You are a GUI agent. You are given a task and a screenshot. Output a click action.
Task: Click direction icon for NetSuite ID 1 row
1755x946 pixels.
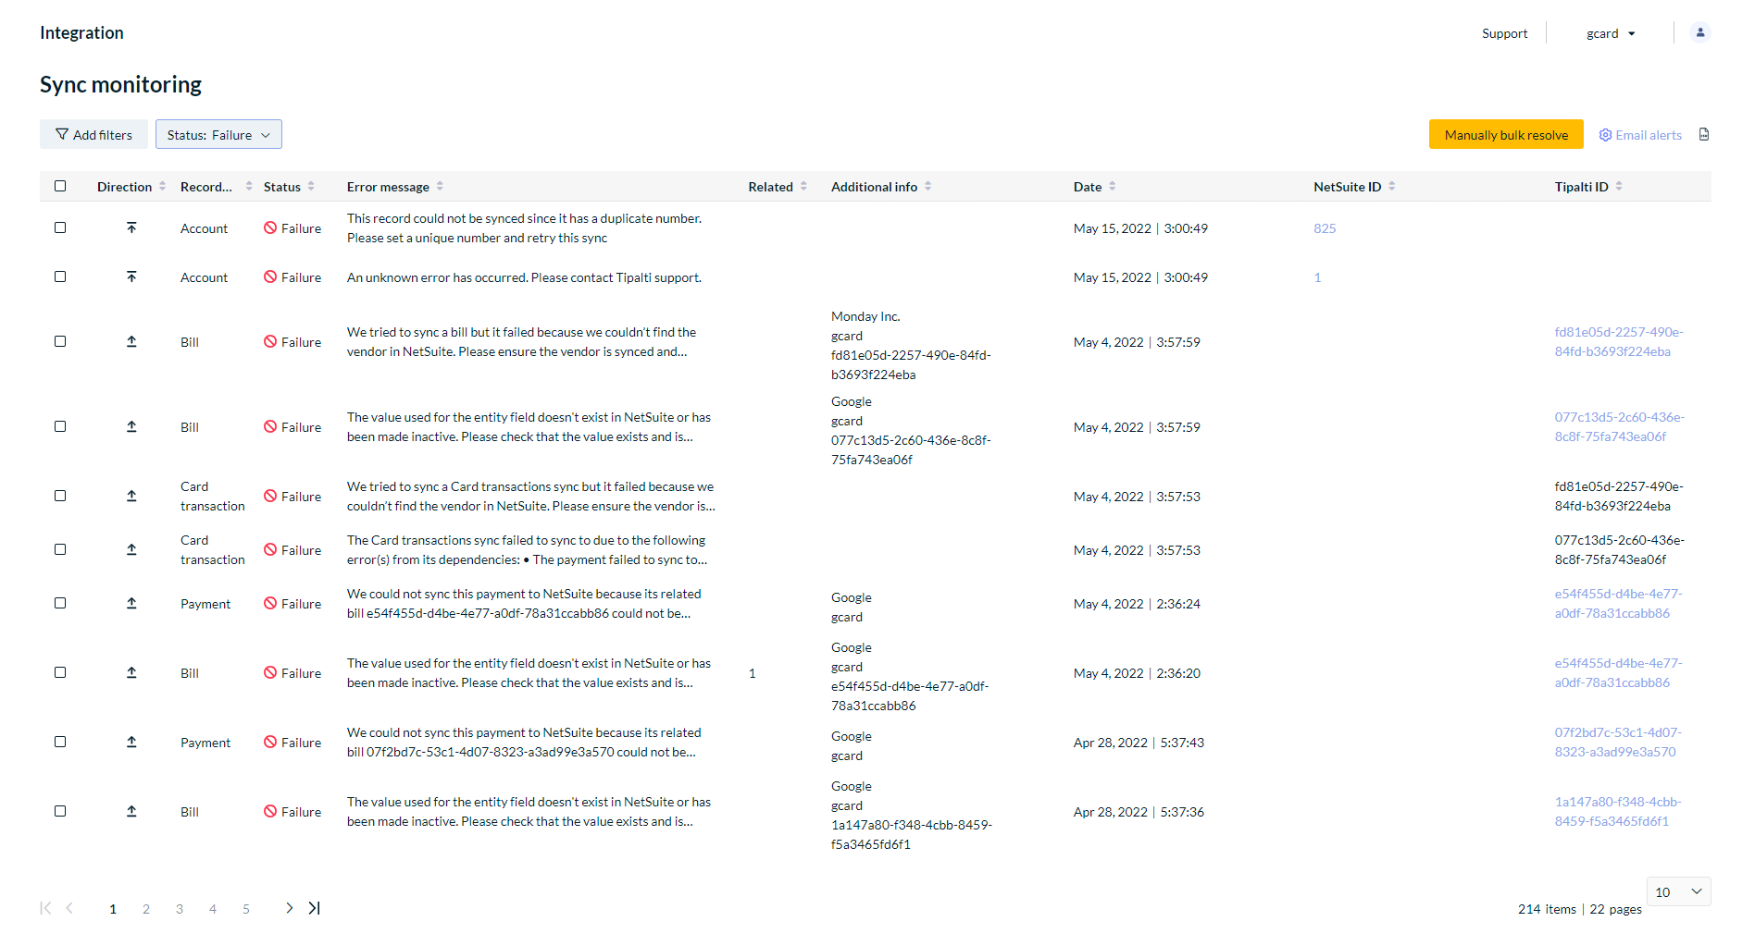pos(131,276)
